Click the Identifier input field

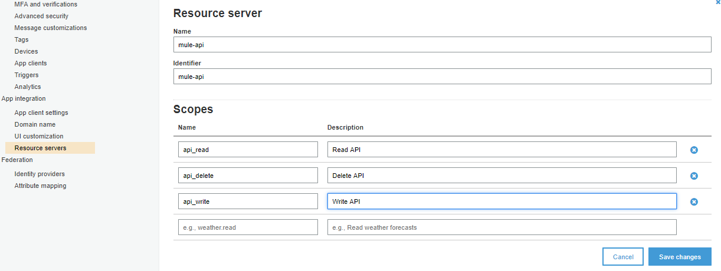click(x=442, y=77)
